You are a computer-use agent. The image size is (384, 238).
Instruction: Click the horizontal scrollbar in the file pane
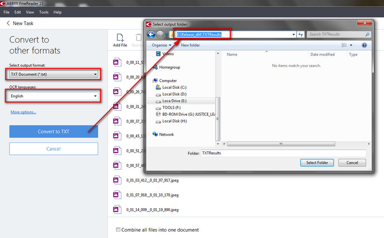pos(281,144)
